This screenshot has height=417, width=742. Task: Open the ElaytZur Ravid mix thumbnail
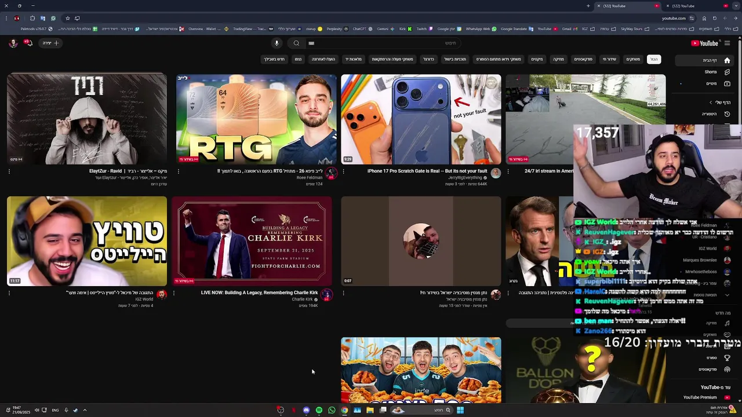coord(87,119)
